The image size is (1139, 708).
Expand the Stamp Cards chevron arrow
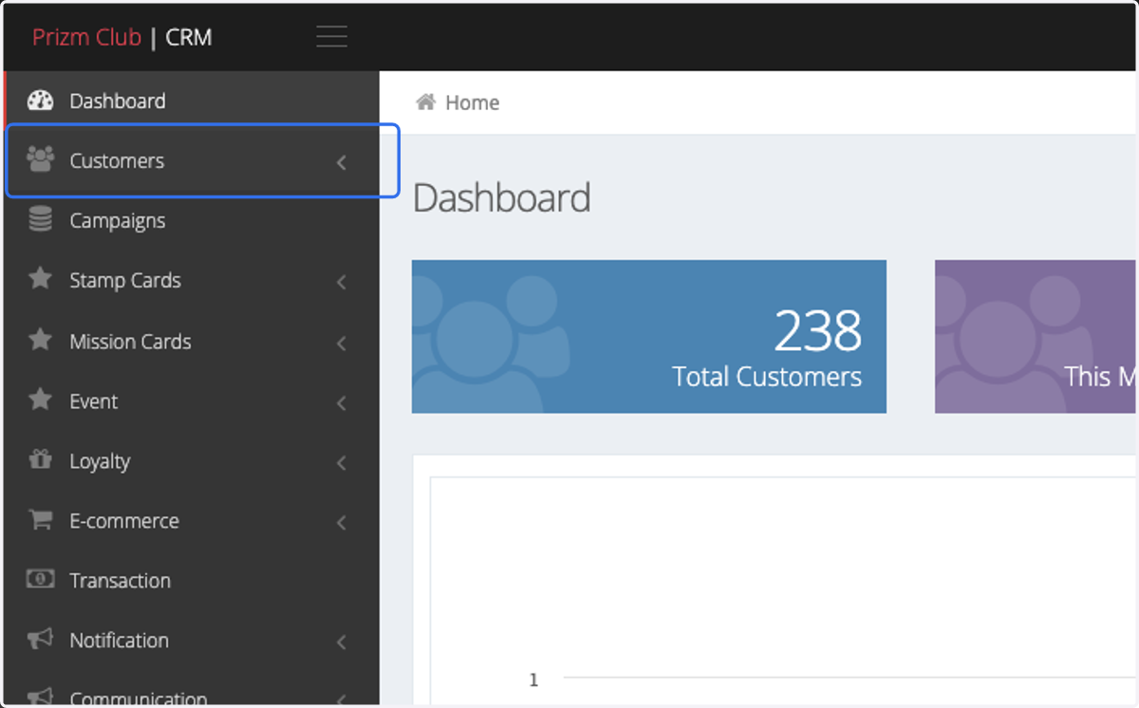342,282
